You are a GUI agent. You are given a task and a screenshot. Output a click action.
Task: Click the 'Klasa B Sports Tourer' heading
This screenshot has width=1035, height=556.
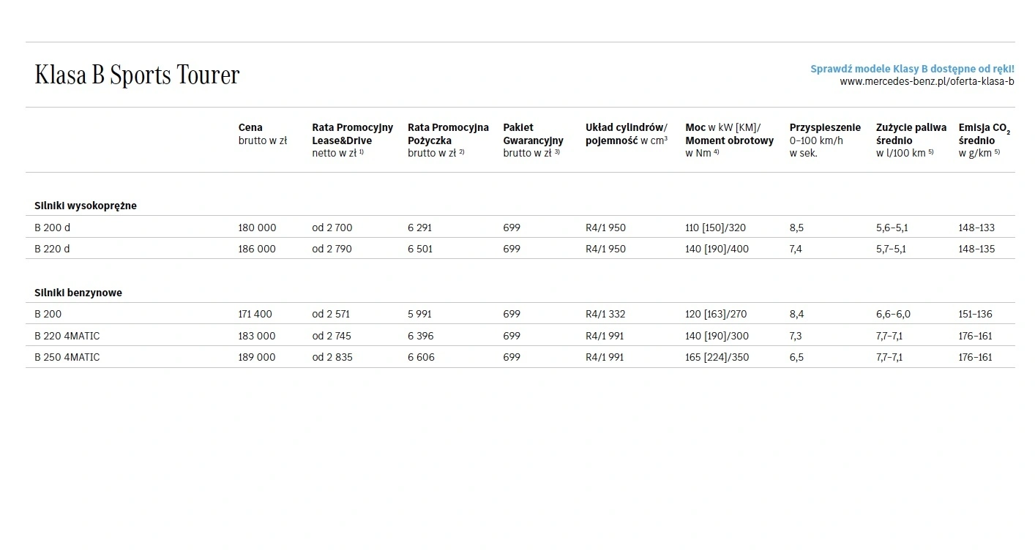pyautogui.click(x=137, y=75)
